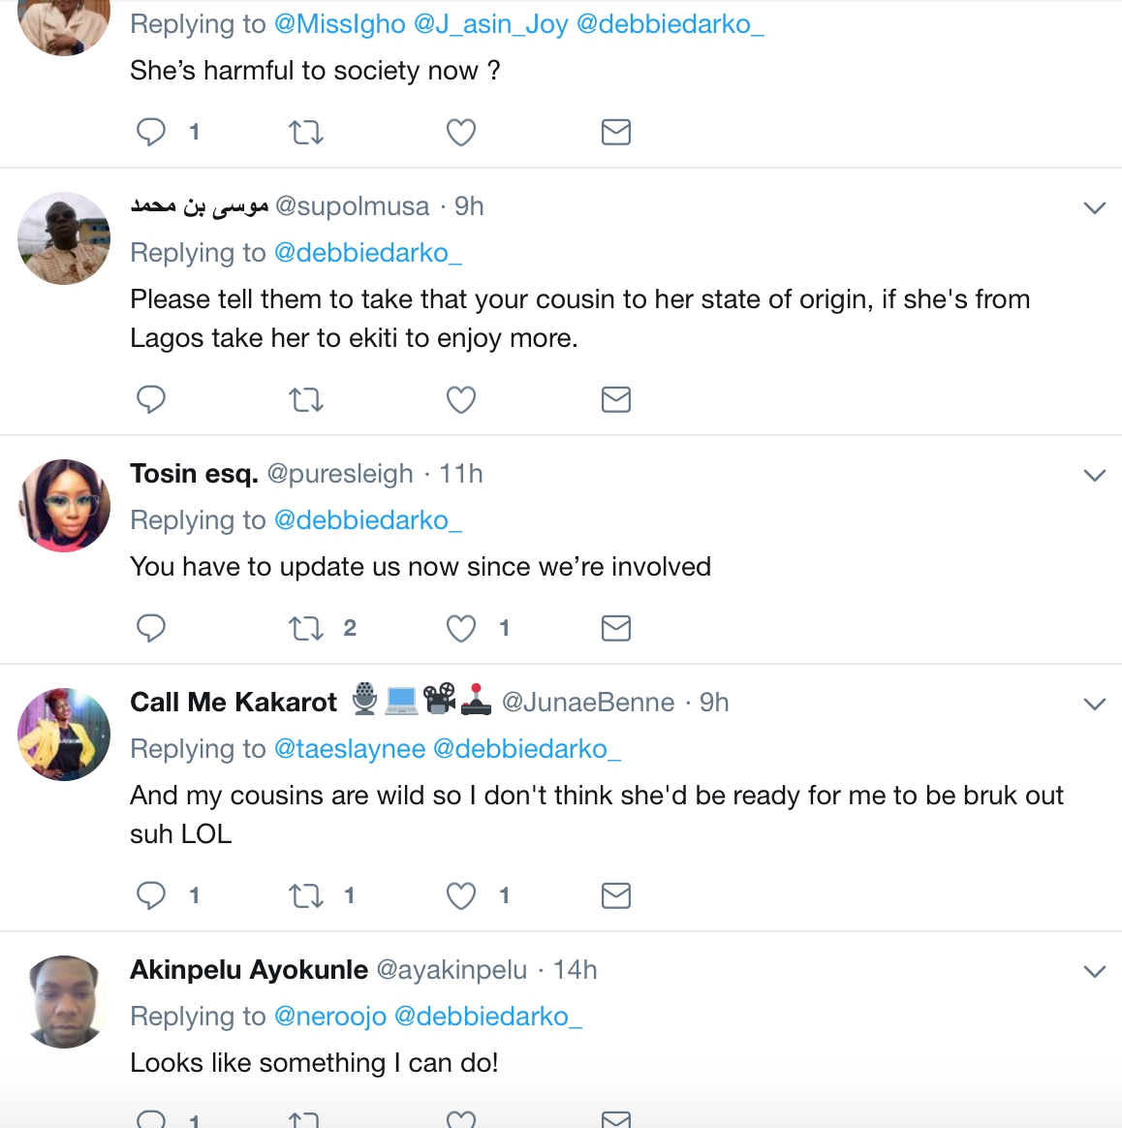The height and width of the screenshot is (1128, 1122).
Task: Reply to Tosin esq.'s update tweet
Action: pyautogui.click(x=151, y=628)
